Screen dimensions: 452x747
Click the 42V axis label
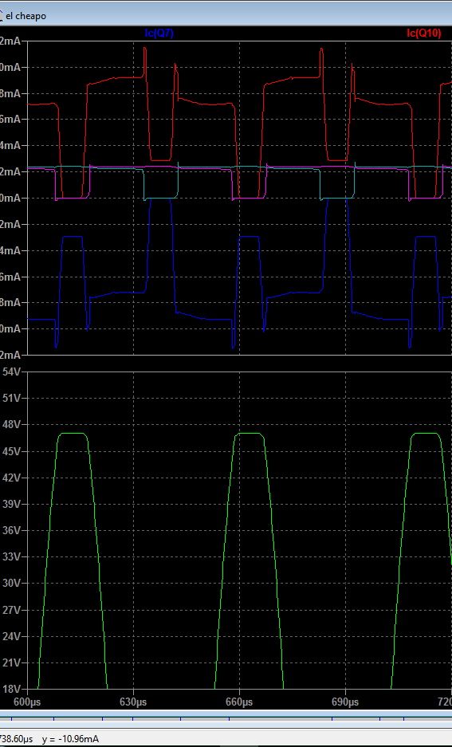11,478
